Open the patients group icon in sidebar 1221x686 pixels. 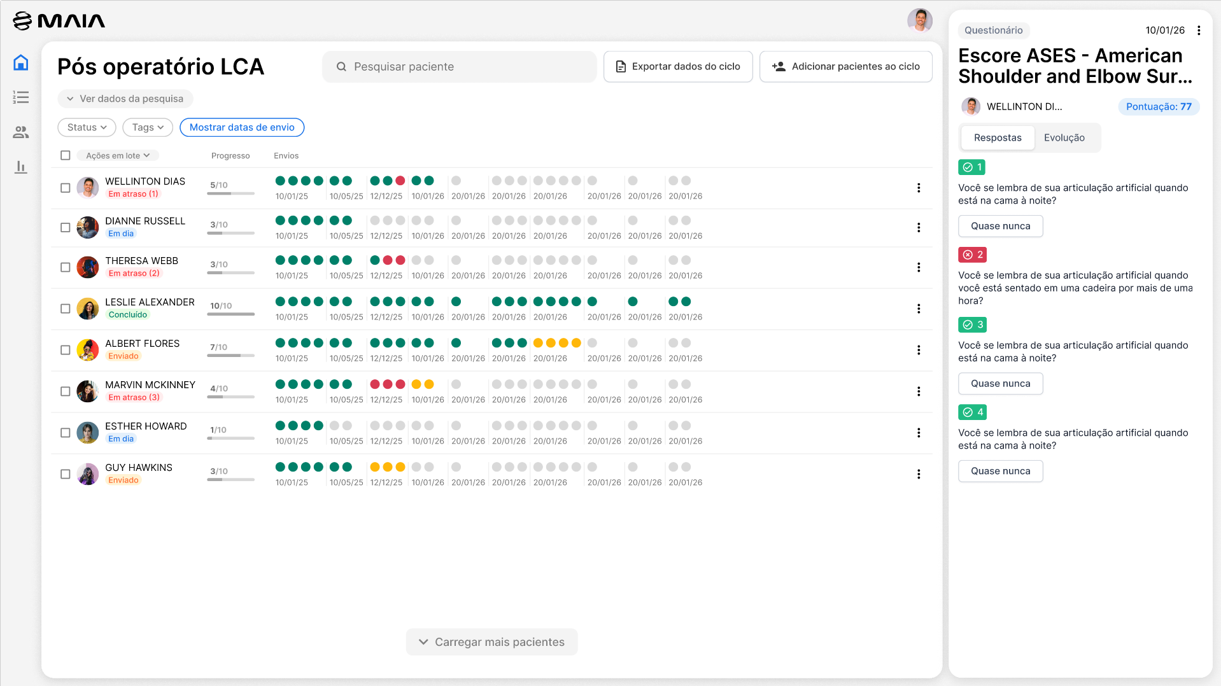21,132
